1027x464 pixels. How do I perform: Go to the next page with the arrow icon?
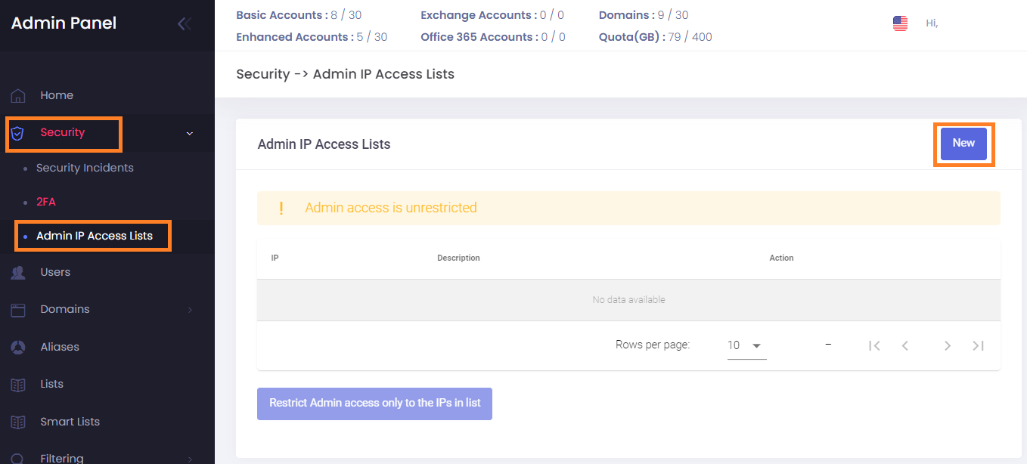(x=948, y=345)
